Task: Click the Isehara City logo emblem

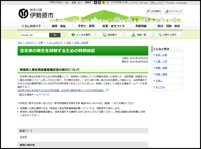Action: [23, 14]
